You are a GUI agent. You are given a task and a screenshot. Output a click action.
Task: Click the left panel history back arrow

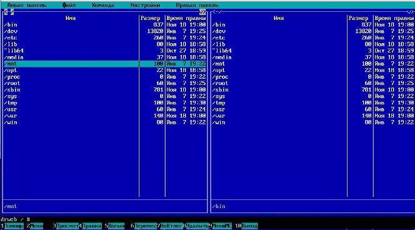point(6,12)
